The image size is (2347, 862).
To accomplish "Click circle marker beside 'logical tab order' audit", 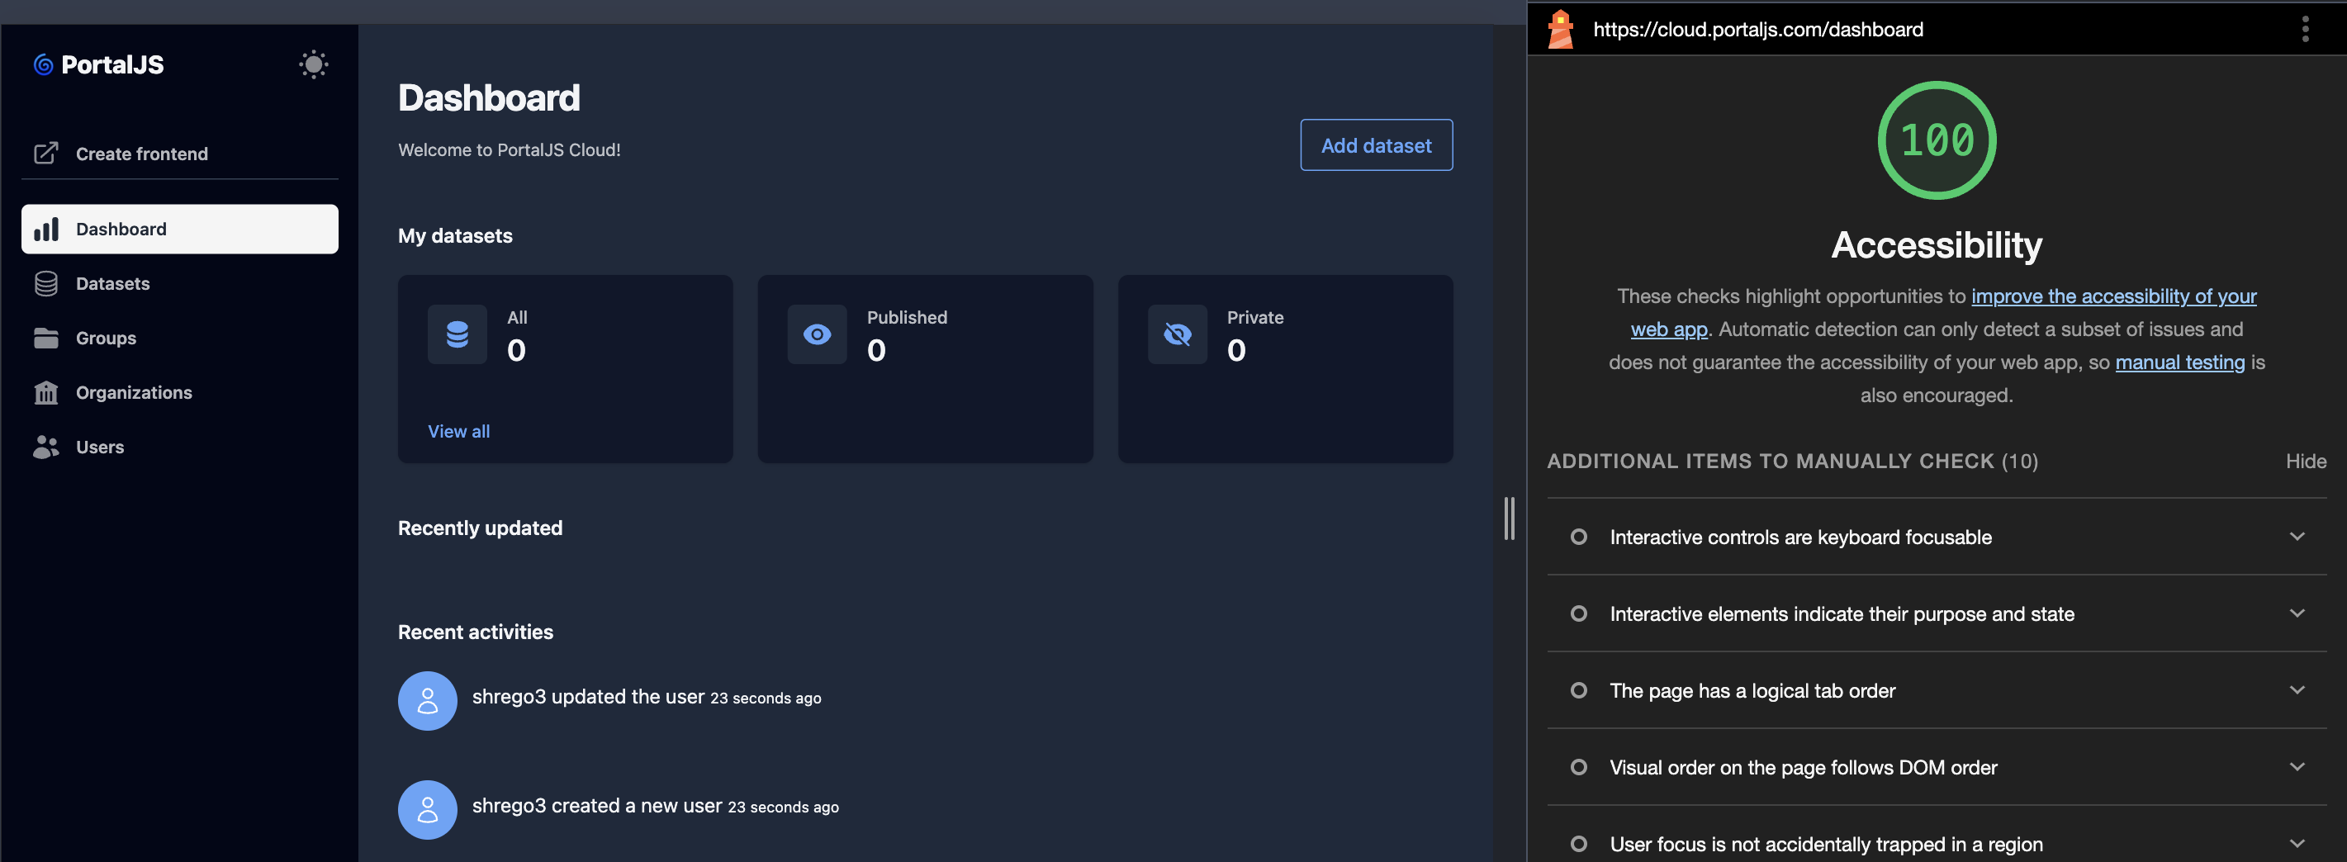I will pos(1579,689).
